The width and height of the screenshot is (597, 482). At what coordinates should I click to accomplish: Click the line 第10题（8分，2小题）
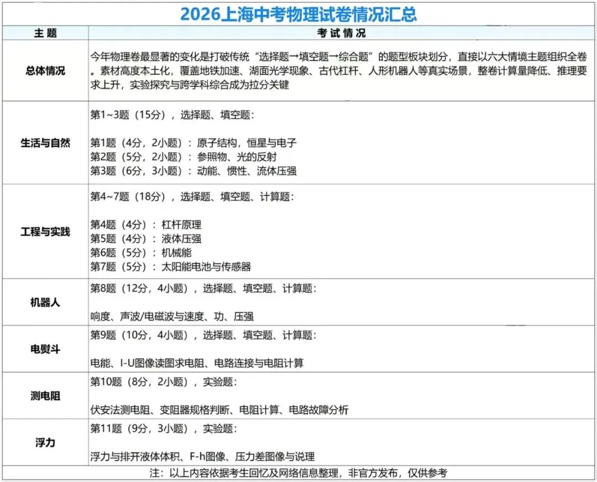[x=163, y=382]
